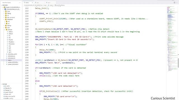179x100 pixels.
Task: Jump to fs FATFS in outline
Action: [x=6, y=86]
